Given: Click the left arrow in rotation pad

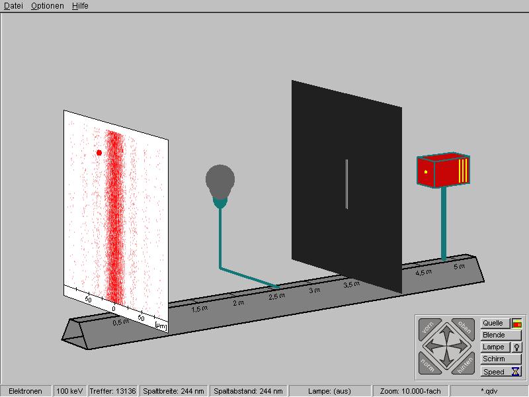Looking at the screenshot, I should [x=432, y=345].
